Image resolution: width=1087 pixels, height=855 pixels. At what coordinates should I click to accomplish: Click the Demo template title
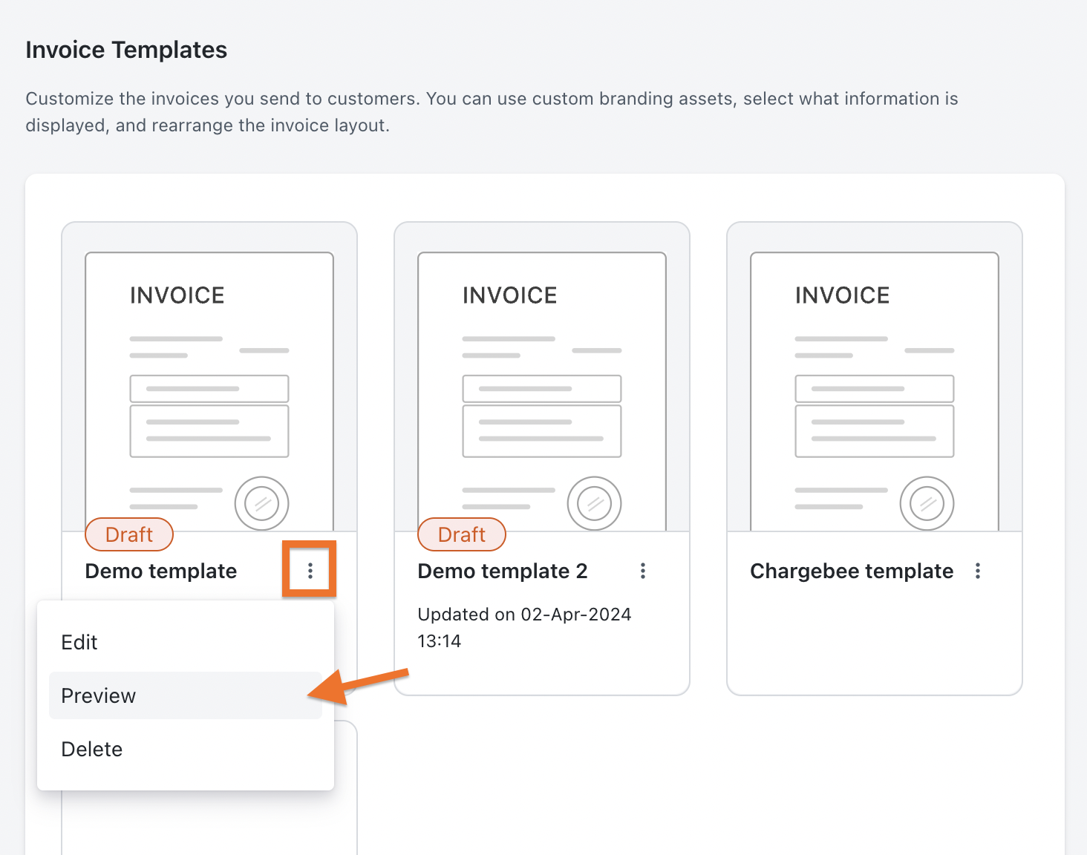point(161,571)
